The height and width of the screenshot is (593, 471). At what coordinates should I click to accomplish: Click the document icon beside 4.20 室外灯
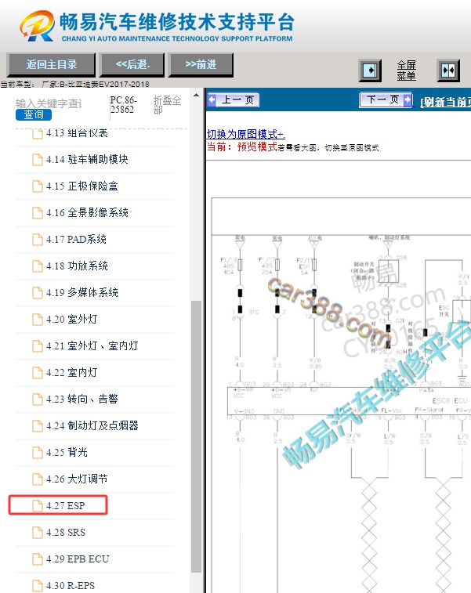pyautogui.click(x=38, y=320)
